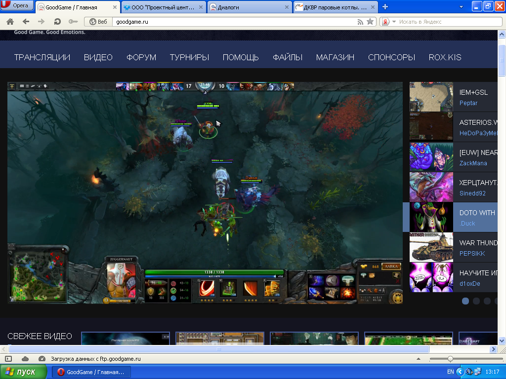Open the Opera Turbo speedometer icon

click(42, 359)
